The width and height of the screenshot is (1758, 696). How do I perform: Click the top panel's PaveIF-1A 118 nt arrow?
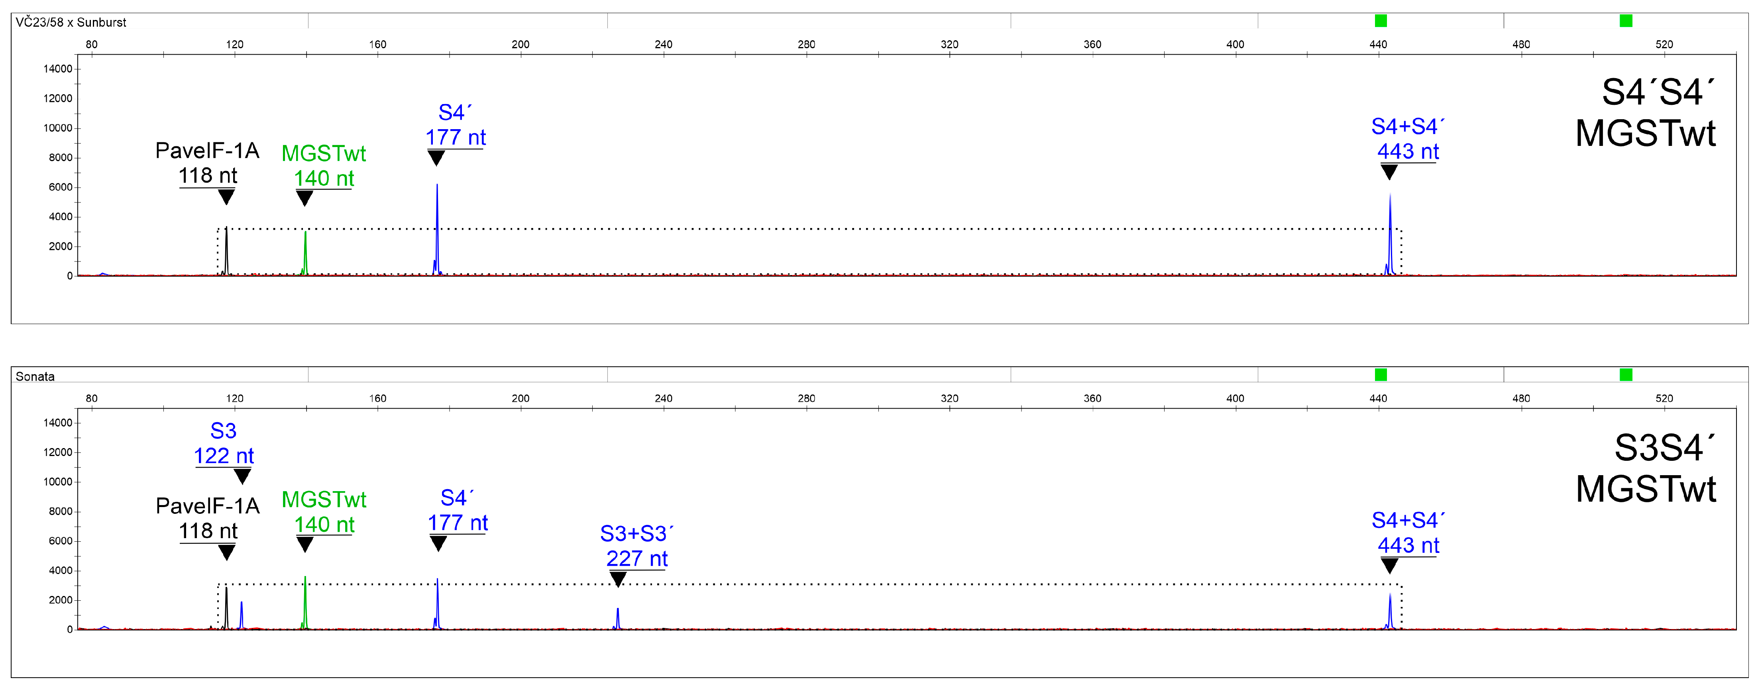coord(226,197)
